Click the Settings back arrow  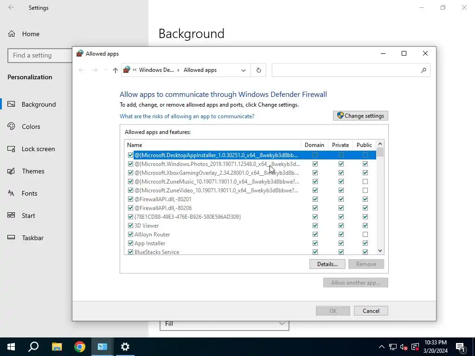coord(11,7)
